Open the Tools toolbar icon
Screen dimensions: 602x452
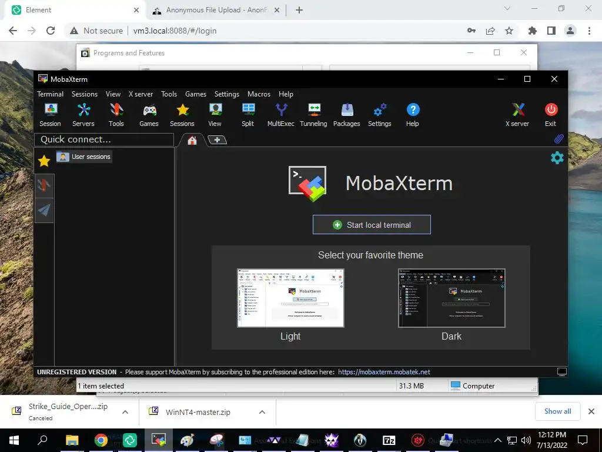[x=116, y=115]
